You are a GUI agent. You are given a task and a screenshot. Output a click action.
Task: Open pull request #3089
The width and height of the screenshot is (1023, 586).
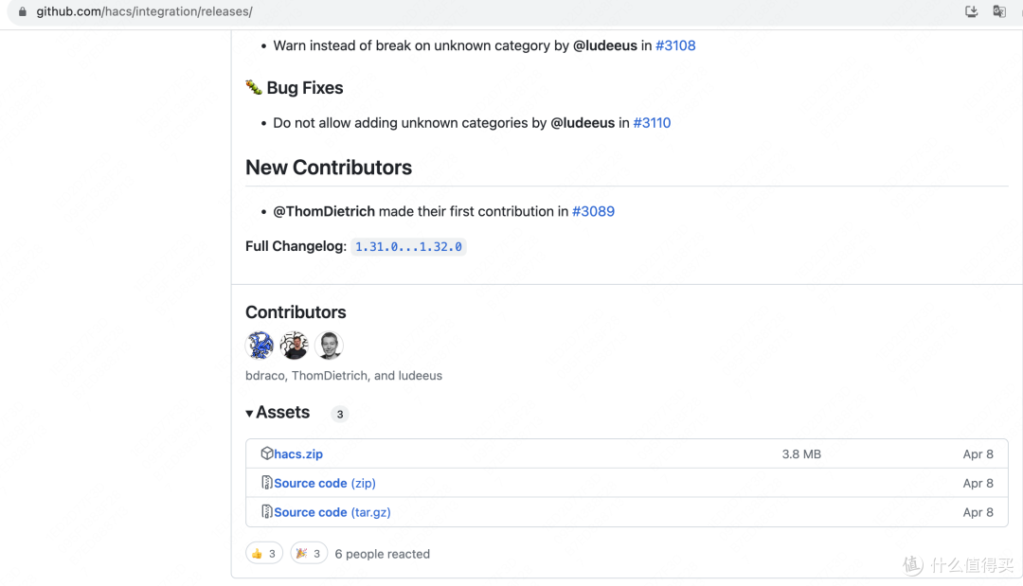tap(593, 211)
